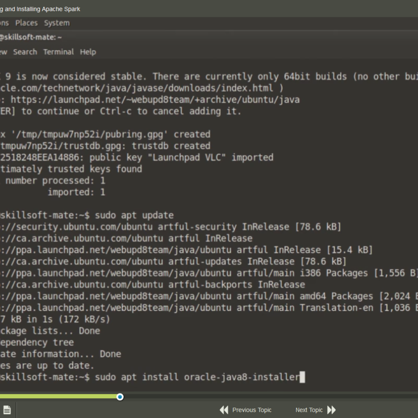This screenshot has height=418, width=418.
Task: Click the 'dependency tree' line
Action: pyautogui.click(x=37, y=342)
